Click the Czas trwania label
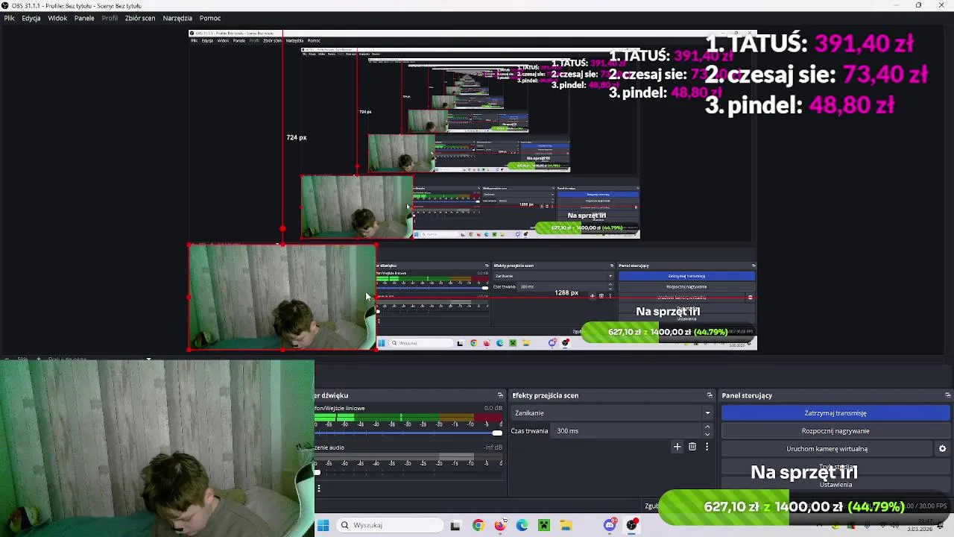 click(x=529, y=431)
